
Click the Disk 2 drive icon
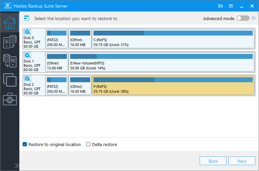pos(28,79)
